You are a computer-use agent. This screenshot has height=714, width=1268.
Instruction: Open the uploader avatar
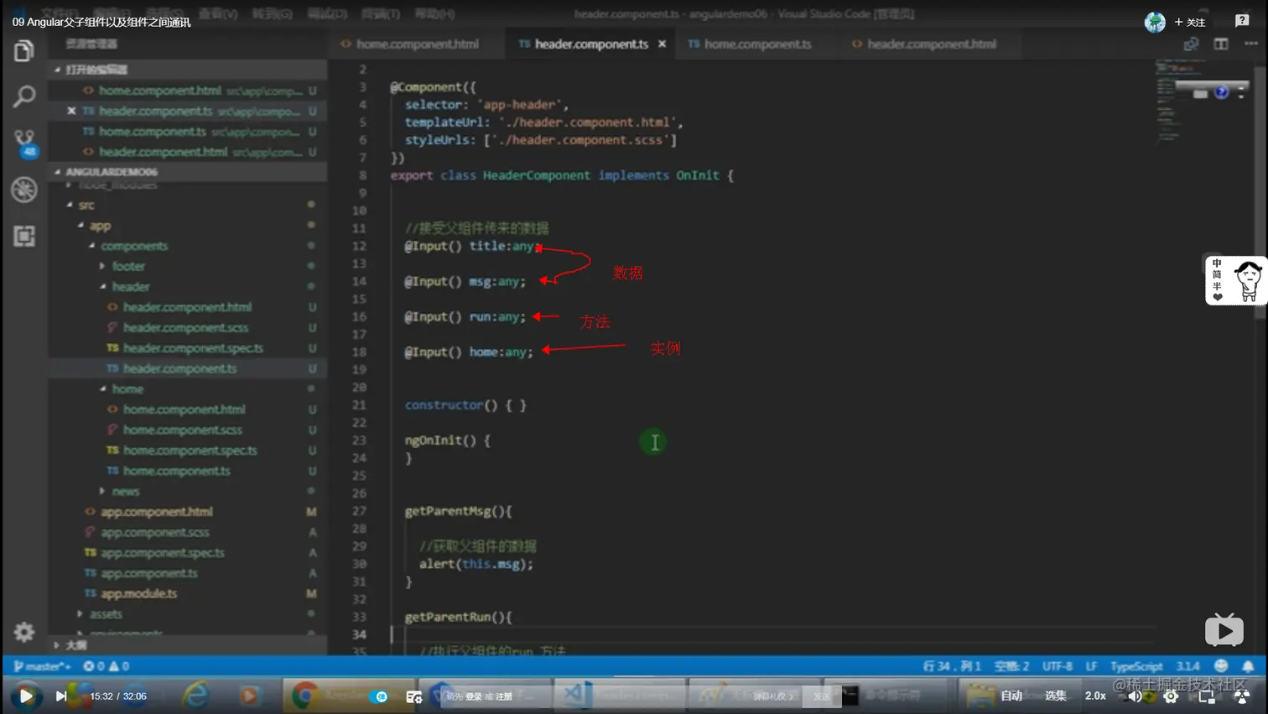1155,22
